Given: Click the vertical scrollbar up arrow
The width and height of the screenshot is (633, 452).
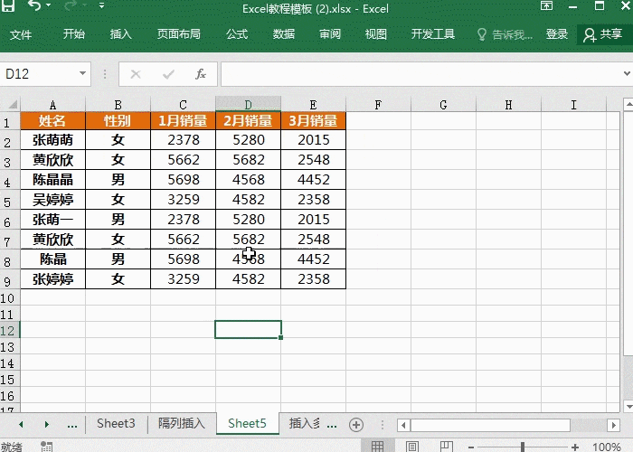Looking at the screenshot, I should pos(628,105).
